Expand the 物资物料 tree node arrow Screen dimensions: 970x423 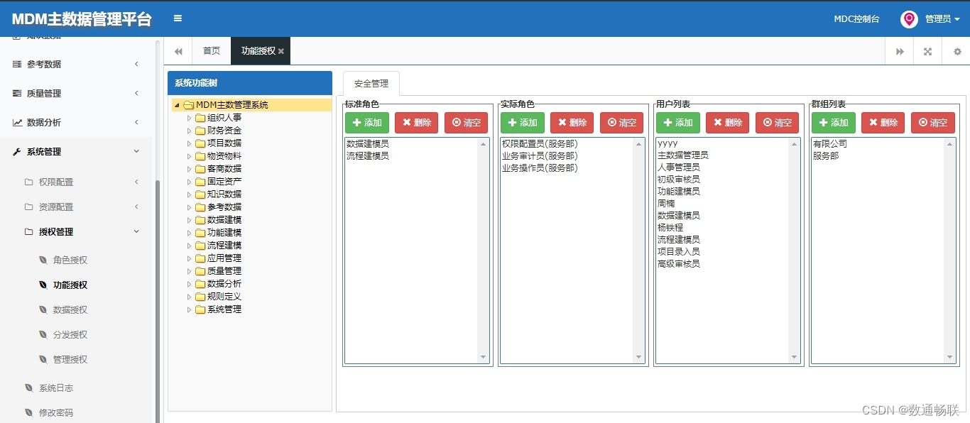coord(190,156)
